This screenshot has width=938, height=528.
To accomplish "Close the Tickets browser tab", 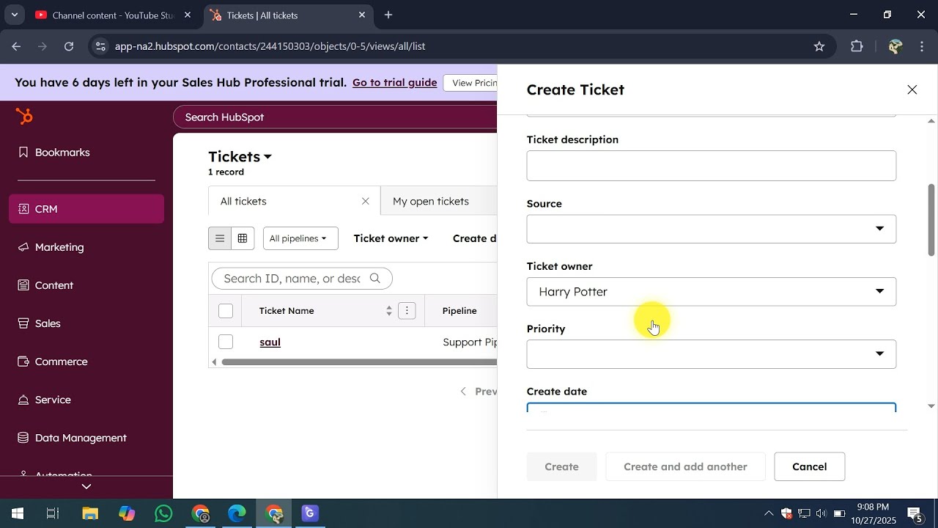I will pyautogui.click(x=362, y=15).
